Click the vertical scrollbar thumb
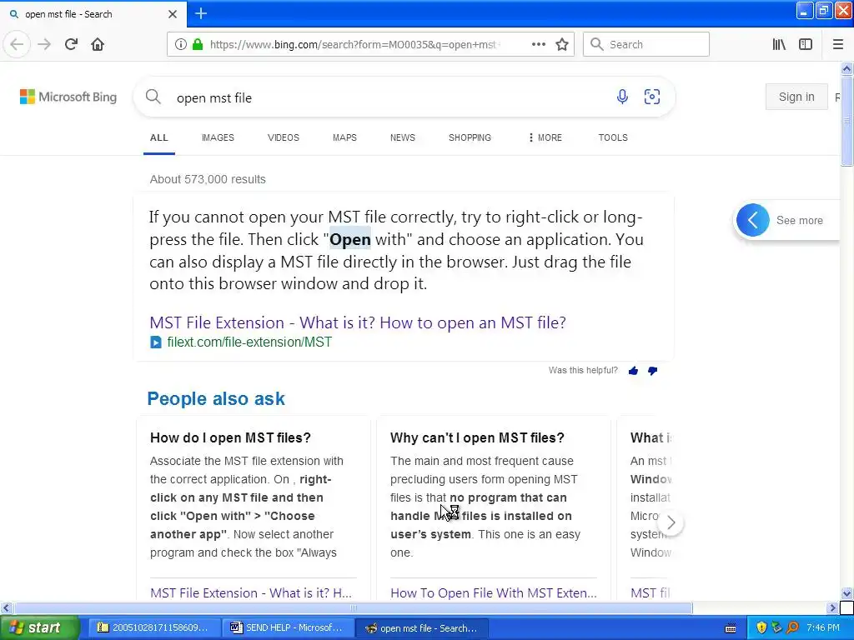Image resolution: width=854 pixels, height=640 pixels. (846, 121)
